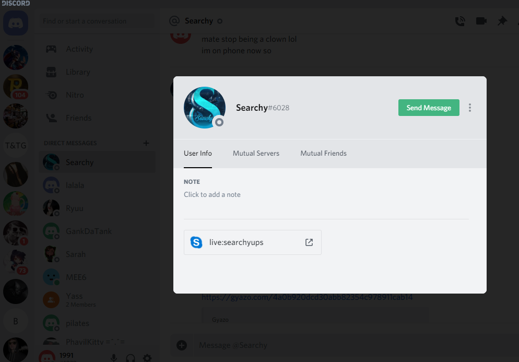The height and width of the screenshot is (362, 519).
Task: Open Sarah direct message
Action: [x=97, y=254]
